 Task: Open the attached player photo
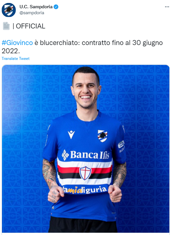tap(86, 149)
